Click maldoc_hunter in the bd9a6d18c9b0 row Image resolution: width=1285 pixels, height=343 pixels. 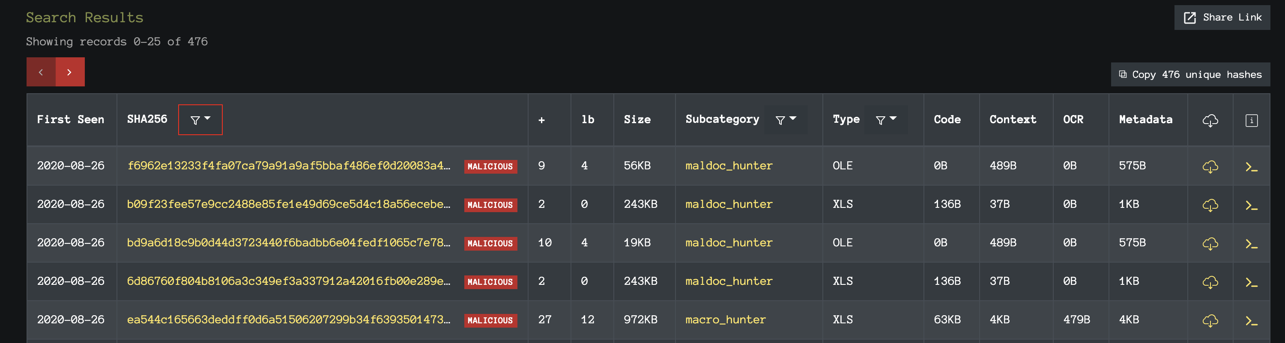[729, 243]
